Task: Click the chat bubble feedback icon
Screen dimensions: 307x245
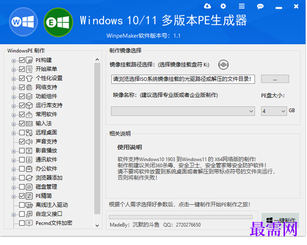Action: 260,7
